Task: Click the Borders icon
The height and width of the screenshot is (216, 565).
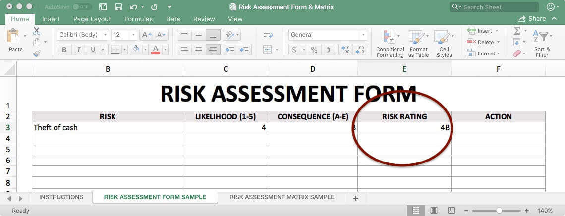Action: pos(115,50)
